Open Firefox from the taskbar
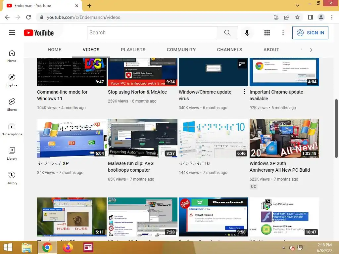 click(68, 247)
